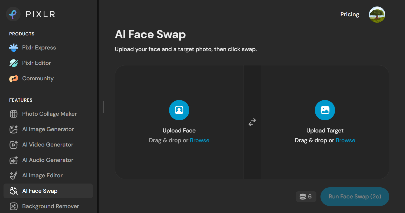Open AI Image Editor
Viewport: 405px width, 213px height.
(42, 175)
